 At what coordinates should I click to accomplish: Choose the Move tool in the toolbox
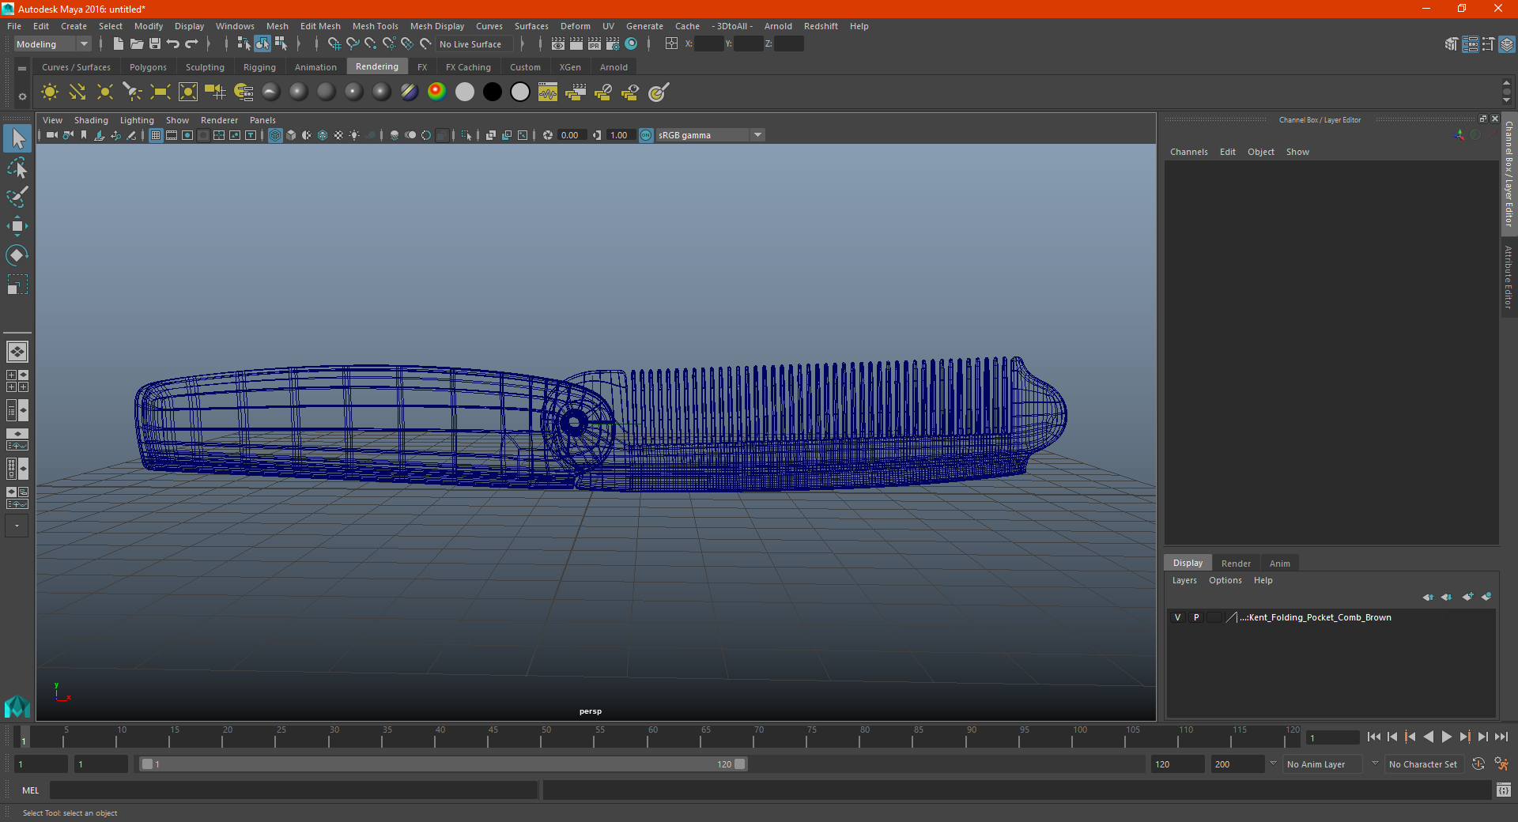[x=17, y=226]
